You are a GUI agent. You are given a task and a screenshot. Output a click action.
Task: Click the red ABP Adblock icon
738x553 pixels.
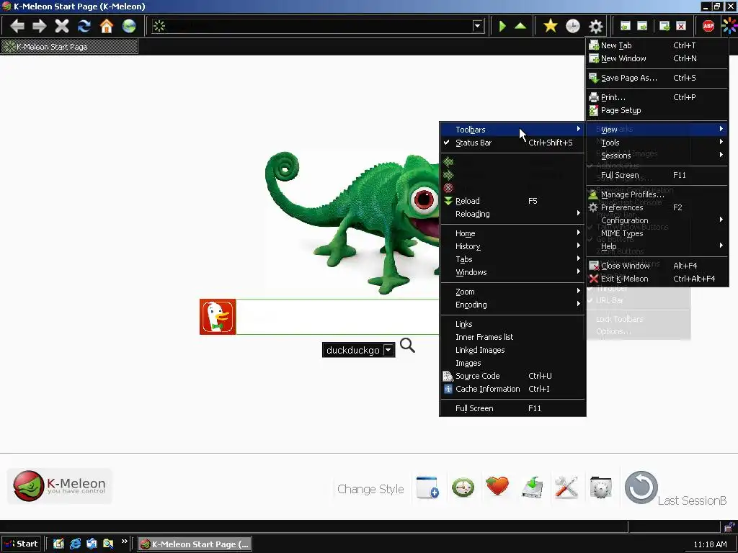click(x=708, y=26)
